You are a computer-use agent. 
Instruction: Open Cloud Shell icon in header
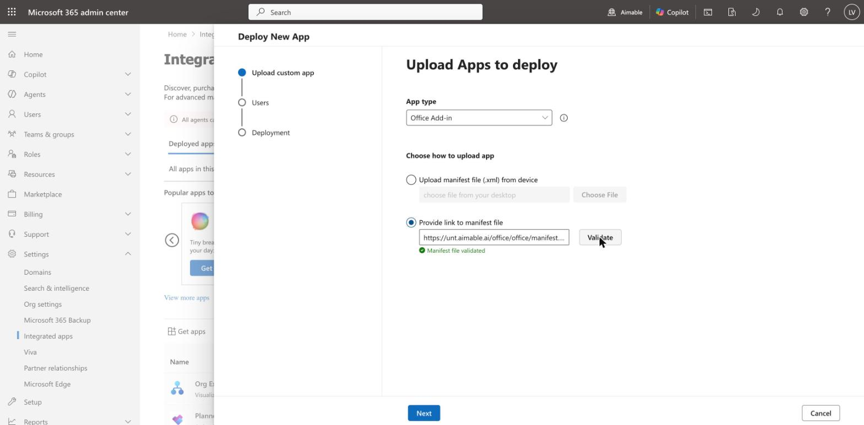click(708, 12)
